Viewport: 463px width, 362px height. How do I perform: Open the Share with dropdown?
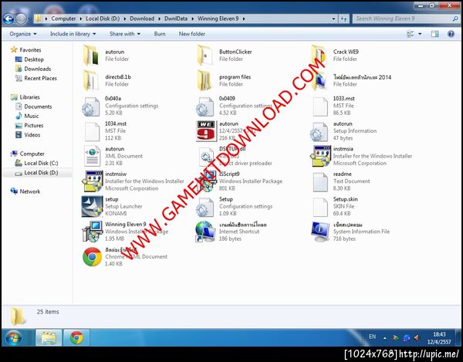tap(125, 34)
